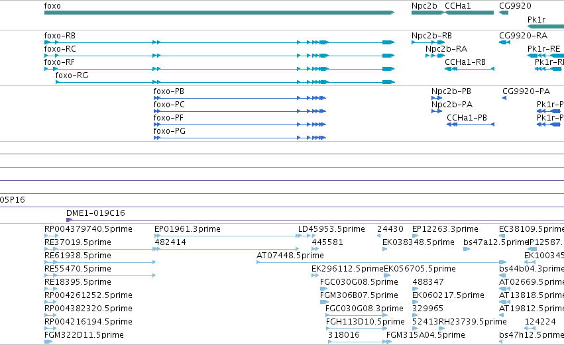Open the RH23739.5prime EST

(473, 322)
